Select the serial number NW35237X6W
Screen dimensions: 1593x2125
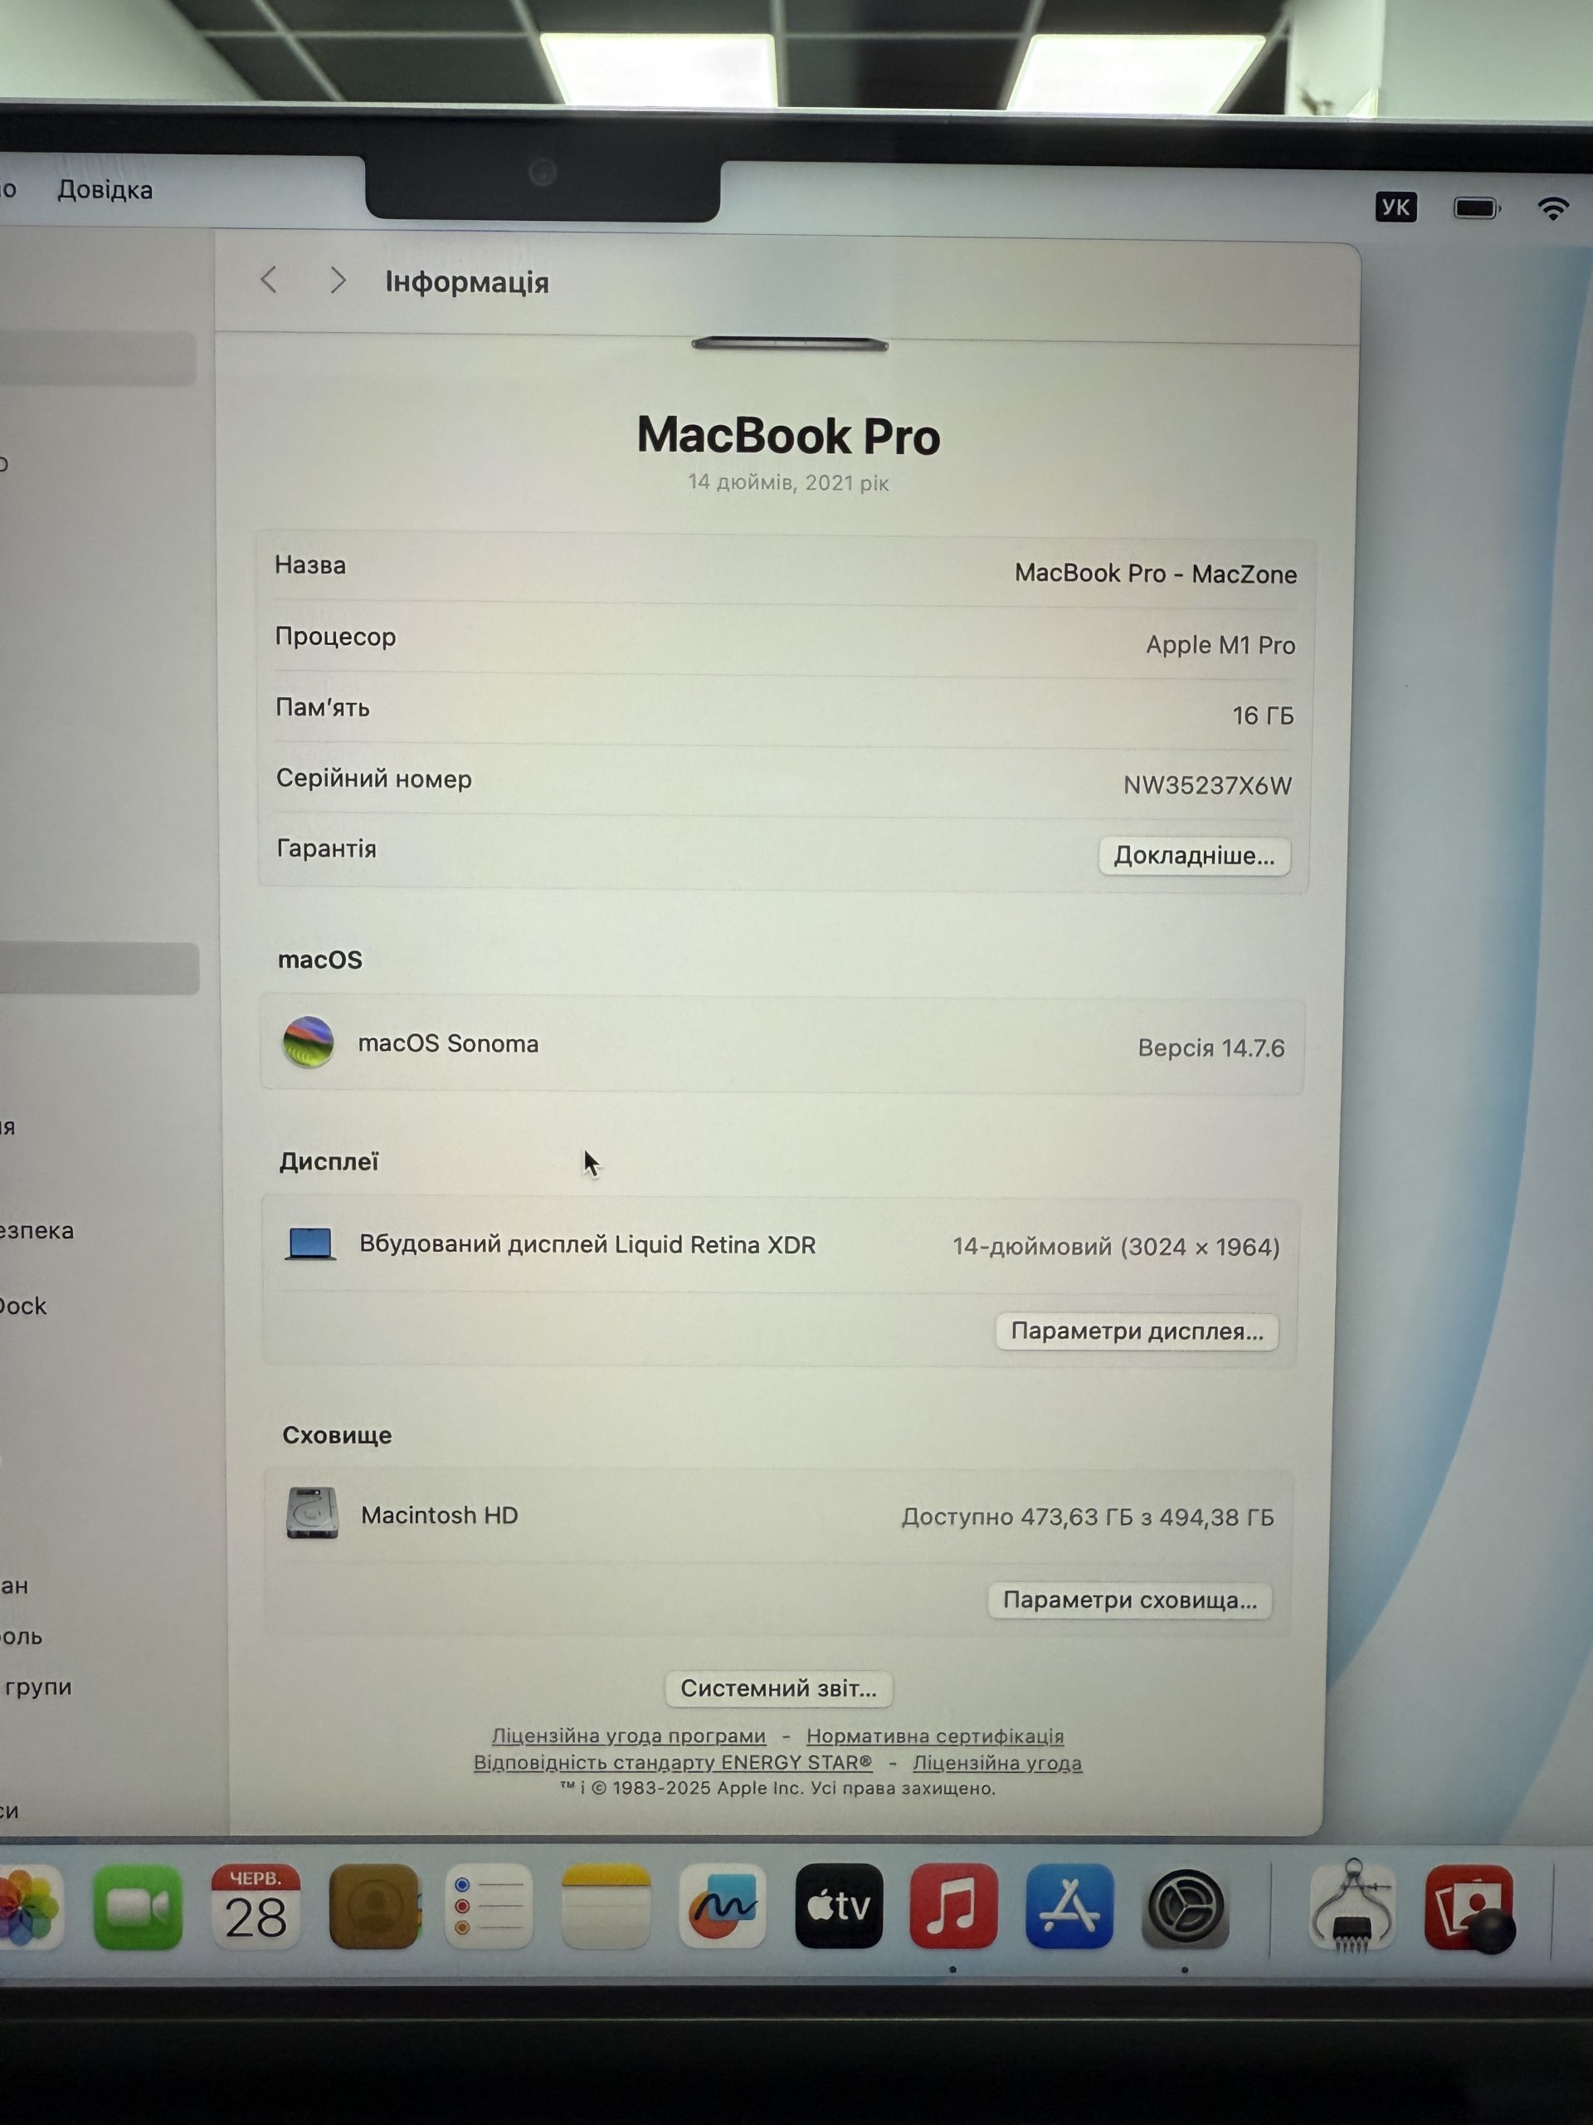point(1207,786)
